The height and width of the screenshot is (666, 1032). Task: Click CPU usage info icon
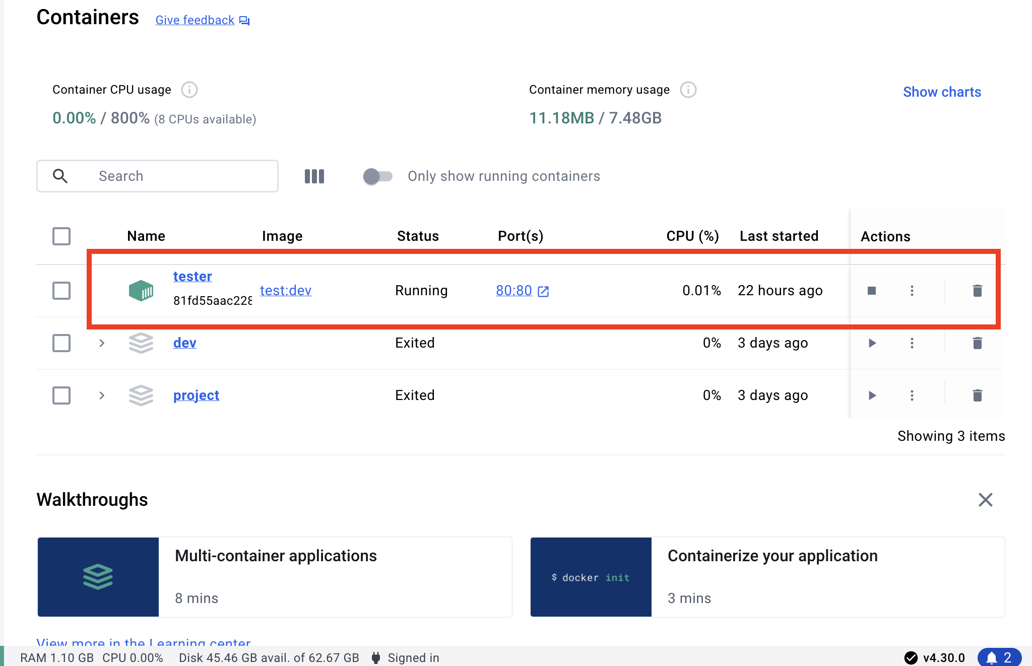189,90
